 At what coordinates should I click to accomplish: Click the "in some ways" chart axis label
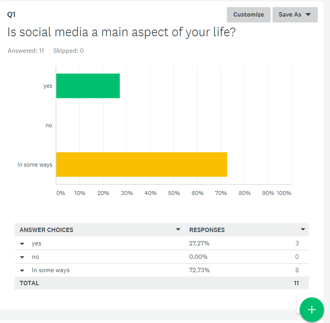35,165
